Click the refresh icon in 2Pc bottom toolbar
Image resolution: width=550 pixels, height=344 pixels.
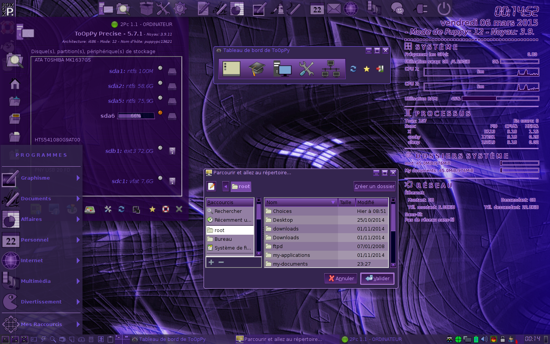point(121,209)
